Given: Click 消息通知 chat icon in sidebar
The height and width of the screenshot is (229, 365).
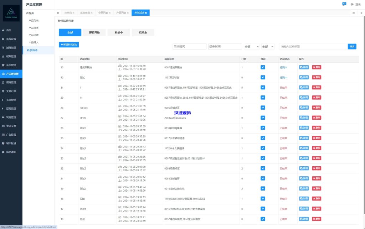Looking at the screenshot, I should click(x=3, y=152).
